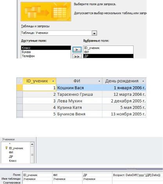Image resolution: width=163 pixels, height=184 pixels.
Task: Click the date 2 декабря 2005 г.
Action: point(124,101)
